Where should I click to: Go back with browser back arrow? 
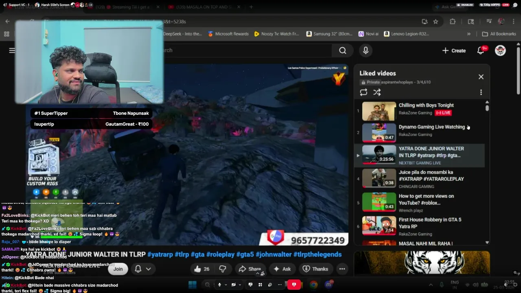click(x=7, y=22)
